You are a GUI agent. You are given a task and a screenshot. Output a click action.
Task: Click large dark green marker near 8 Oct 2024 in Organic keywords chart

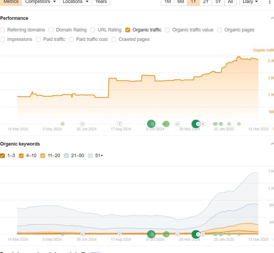(x=151, y=234)
